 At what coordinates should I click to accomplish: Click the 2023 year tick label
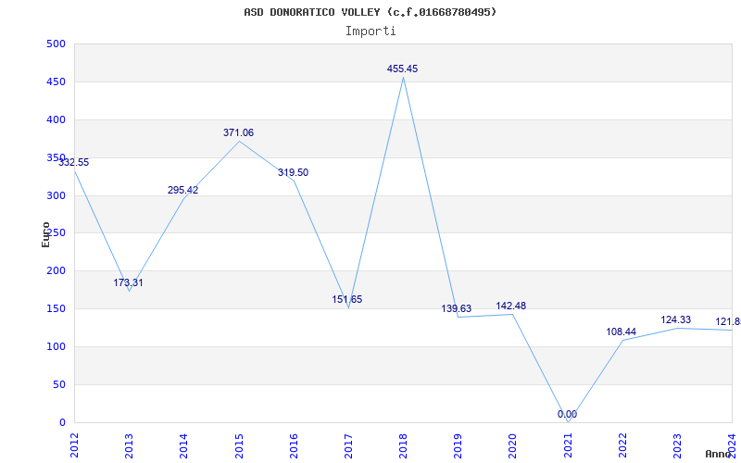(x=677, y=445)
